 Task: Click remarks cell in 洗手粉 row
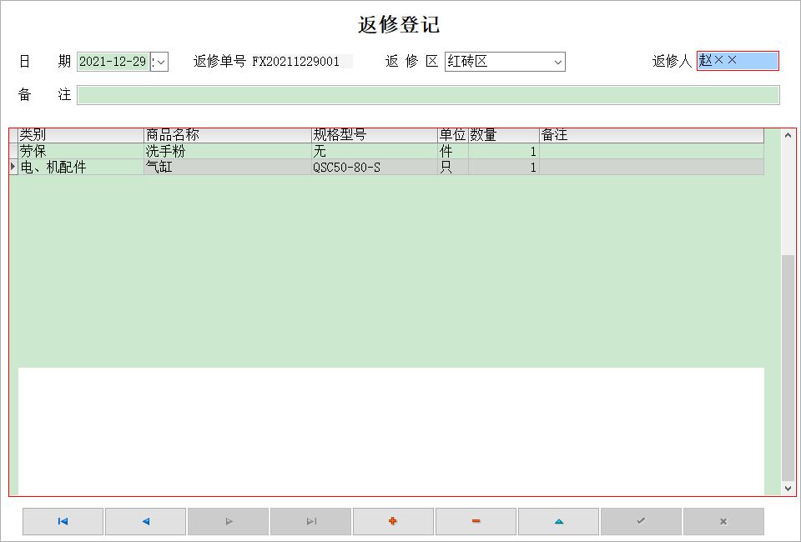[652, 151]
